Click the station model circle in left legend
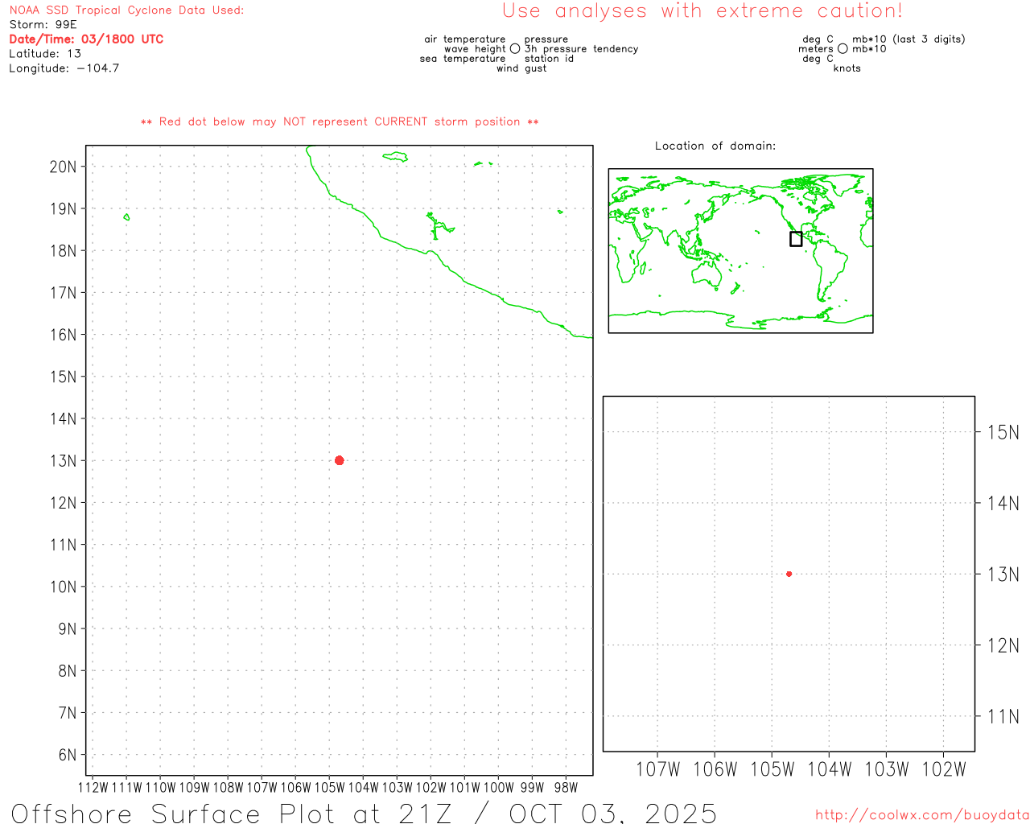 click(515, 49)
